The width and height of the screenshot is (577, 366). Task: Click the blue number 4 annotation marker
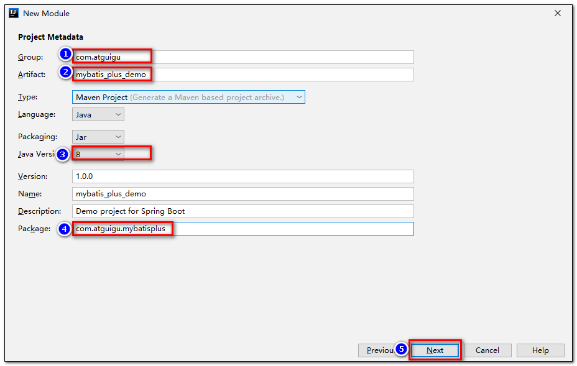pyautogui.click(x=64, y=229)
